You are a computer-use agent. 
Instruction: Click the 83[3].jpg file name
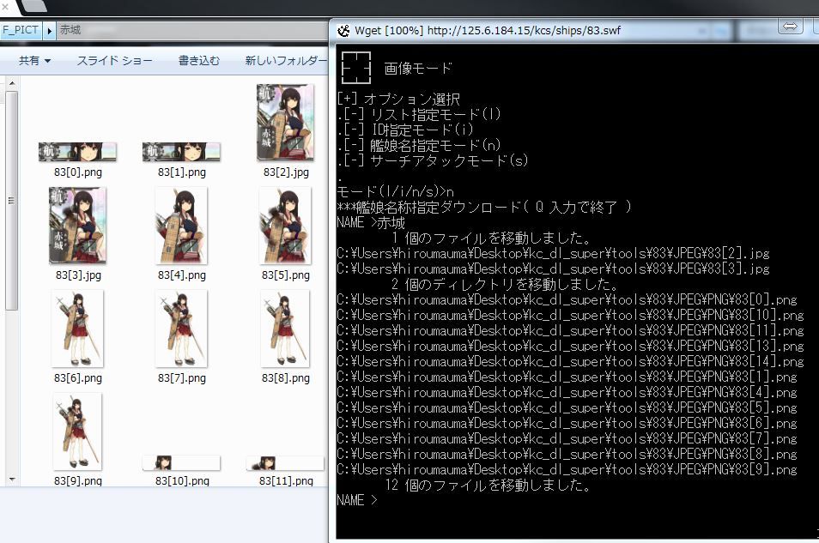78,275
